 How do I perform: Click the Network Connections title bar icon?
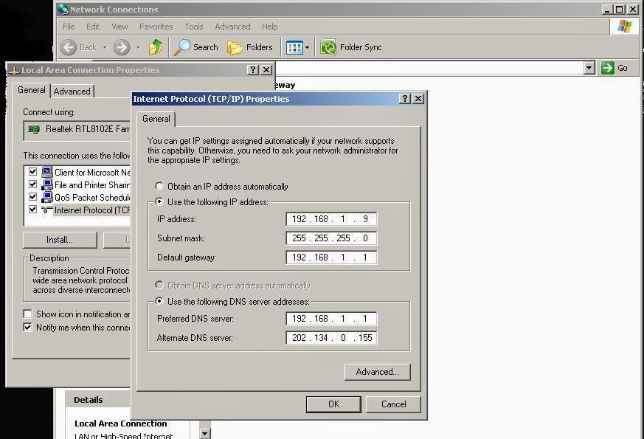tap(63, 9)
